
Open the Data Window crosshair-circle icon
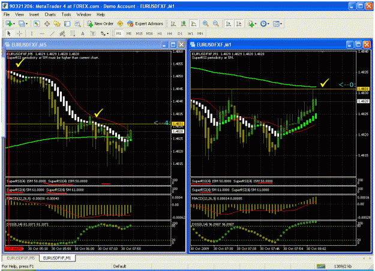[x=47, y=23]
